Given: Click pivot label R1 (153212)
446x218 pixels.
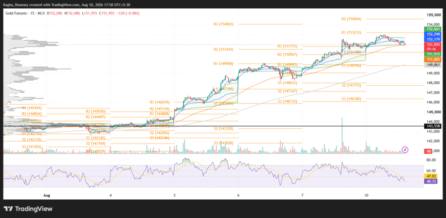Looking at the screenshot, I should point(351,32).
